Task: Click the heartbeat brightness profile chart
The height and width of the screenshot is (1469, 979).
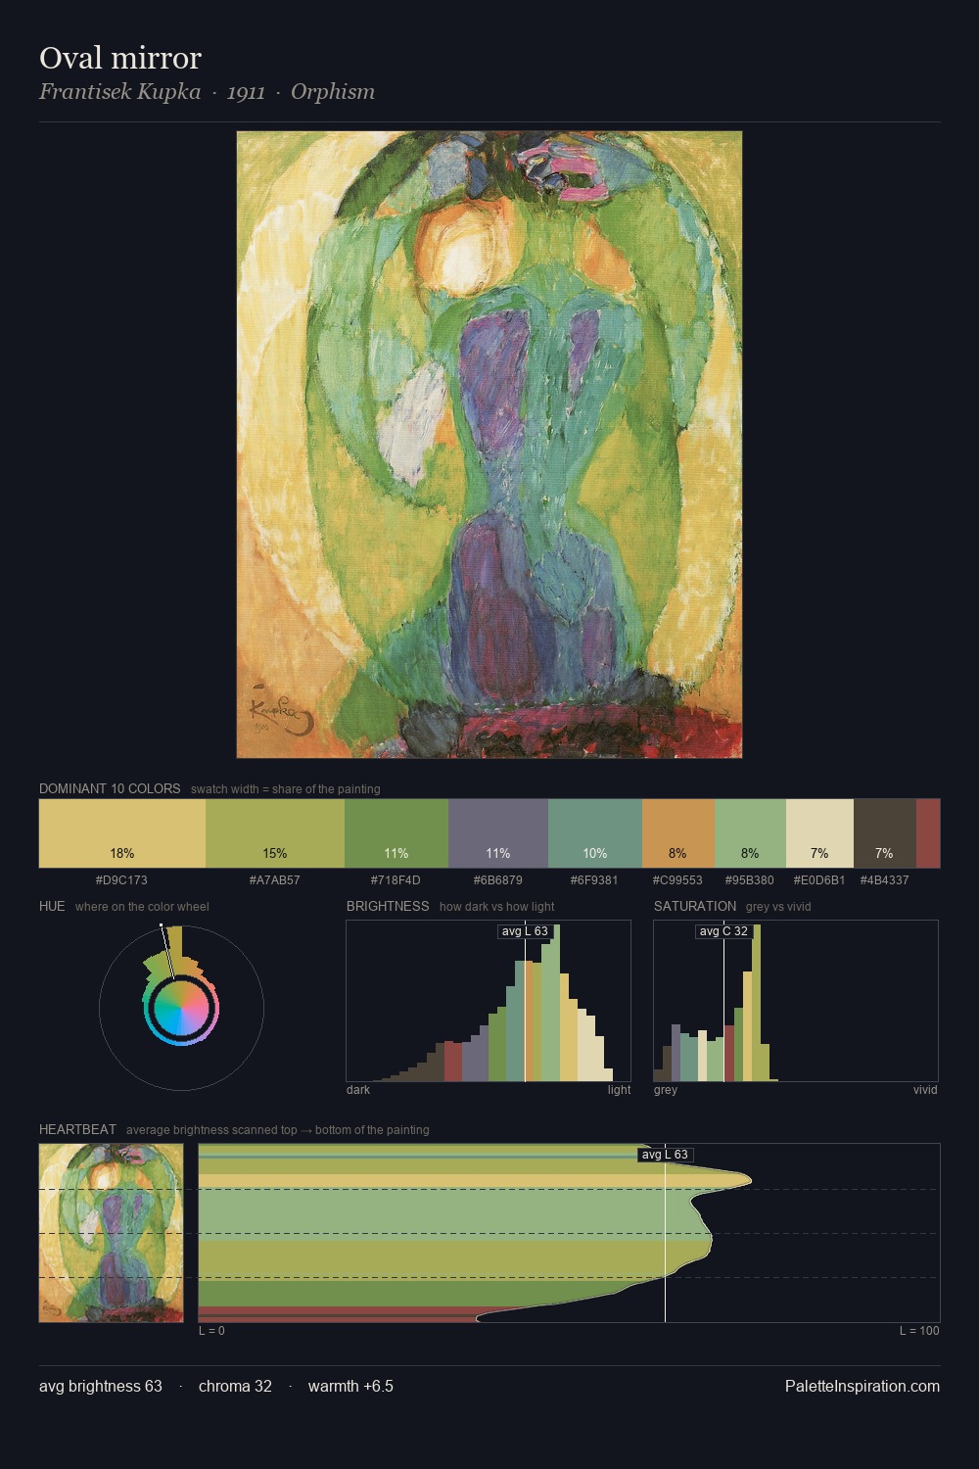Action: click(569, 1233)
